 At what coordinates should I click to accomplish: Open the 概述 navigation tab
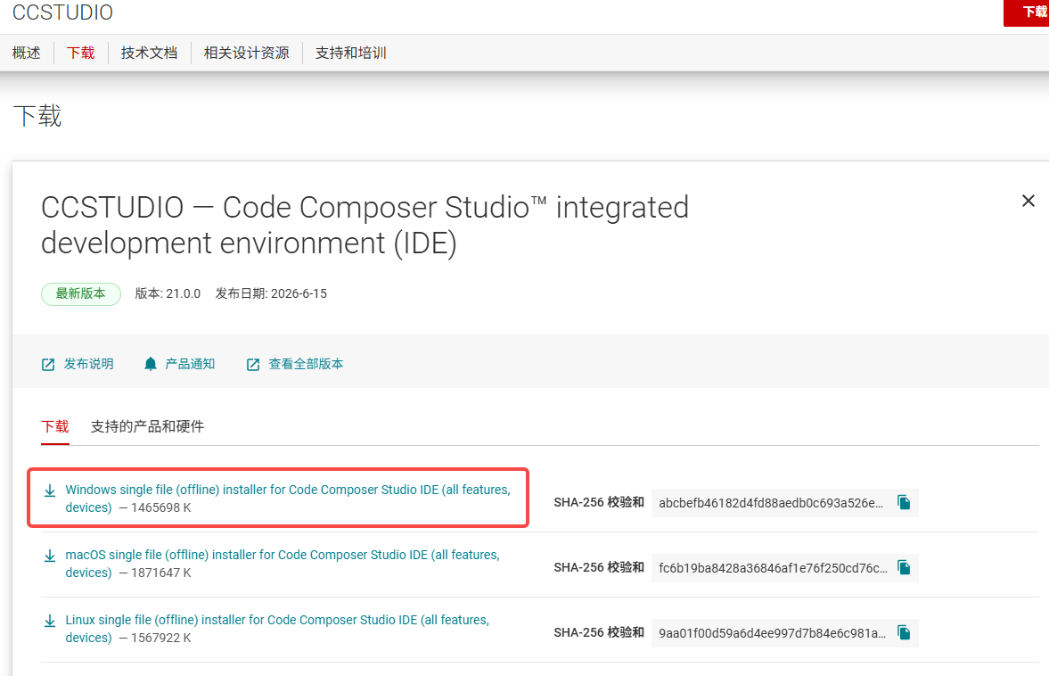tap(26, 53)
